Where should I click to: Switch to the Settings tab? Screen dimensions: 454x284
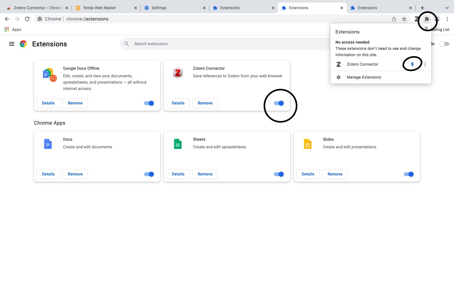point(175,8)
